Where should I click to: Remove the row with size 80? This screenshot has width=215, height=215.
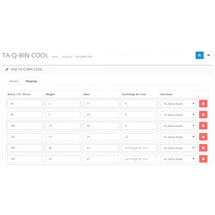point(203,114)
